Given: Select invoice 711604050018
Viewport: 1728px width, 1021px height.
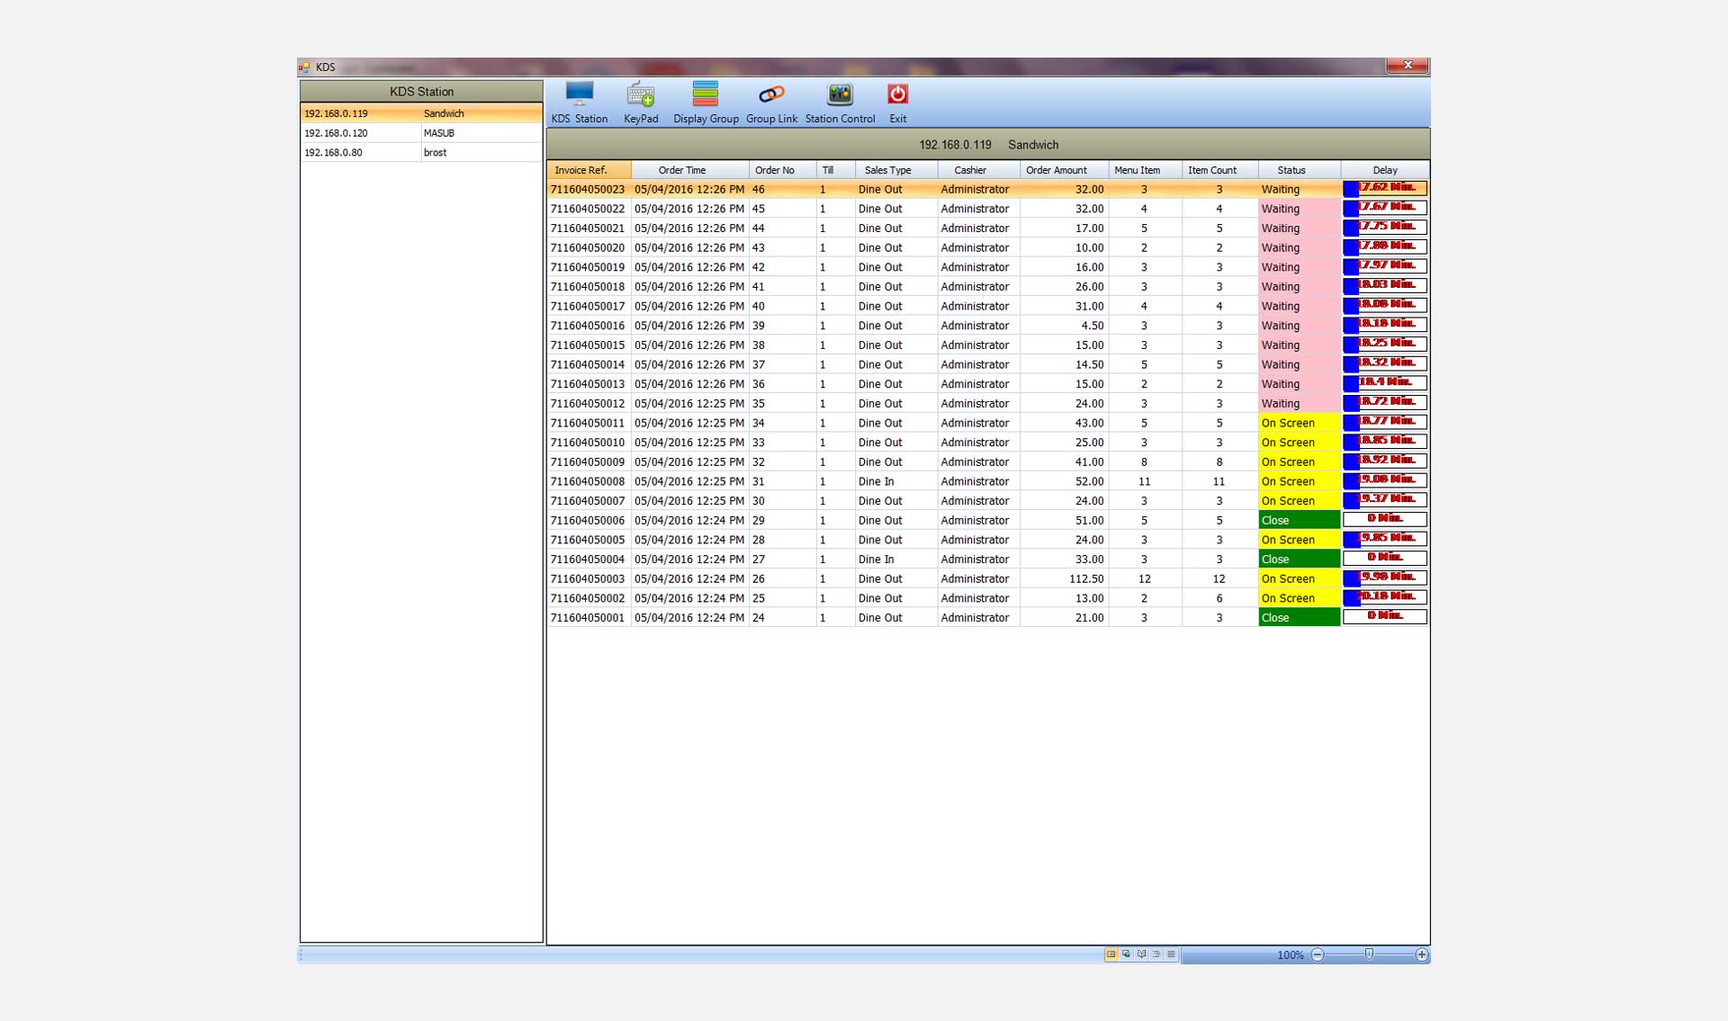Looking at the screenshot, I should [x=588, y=287].
